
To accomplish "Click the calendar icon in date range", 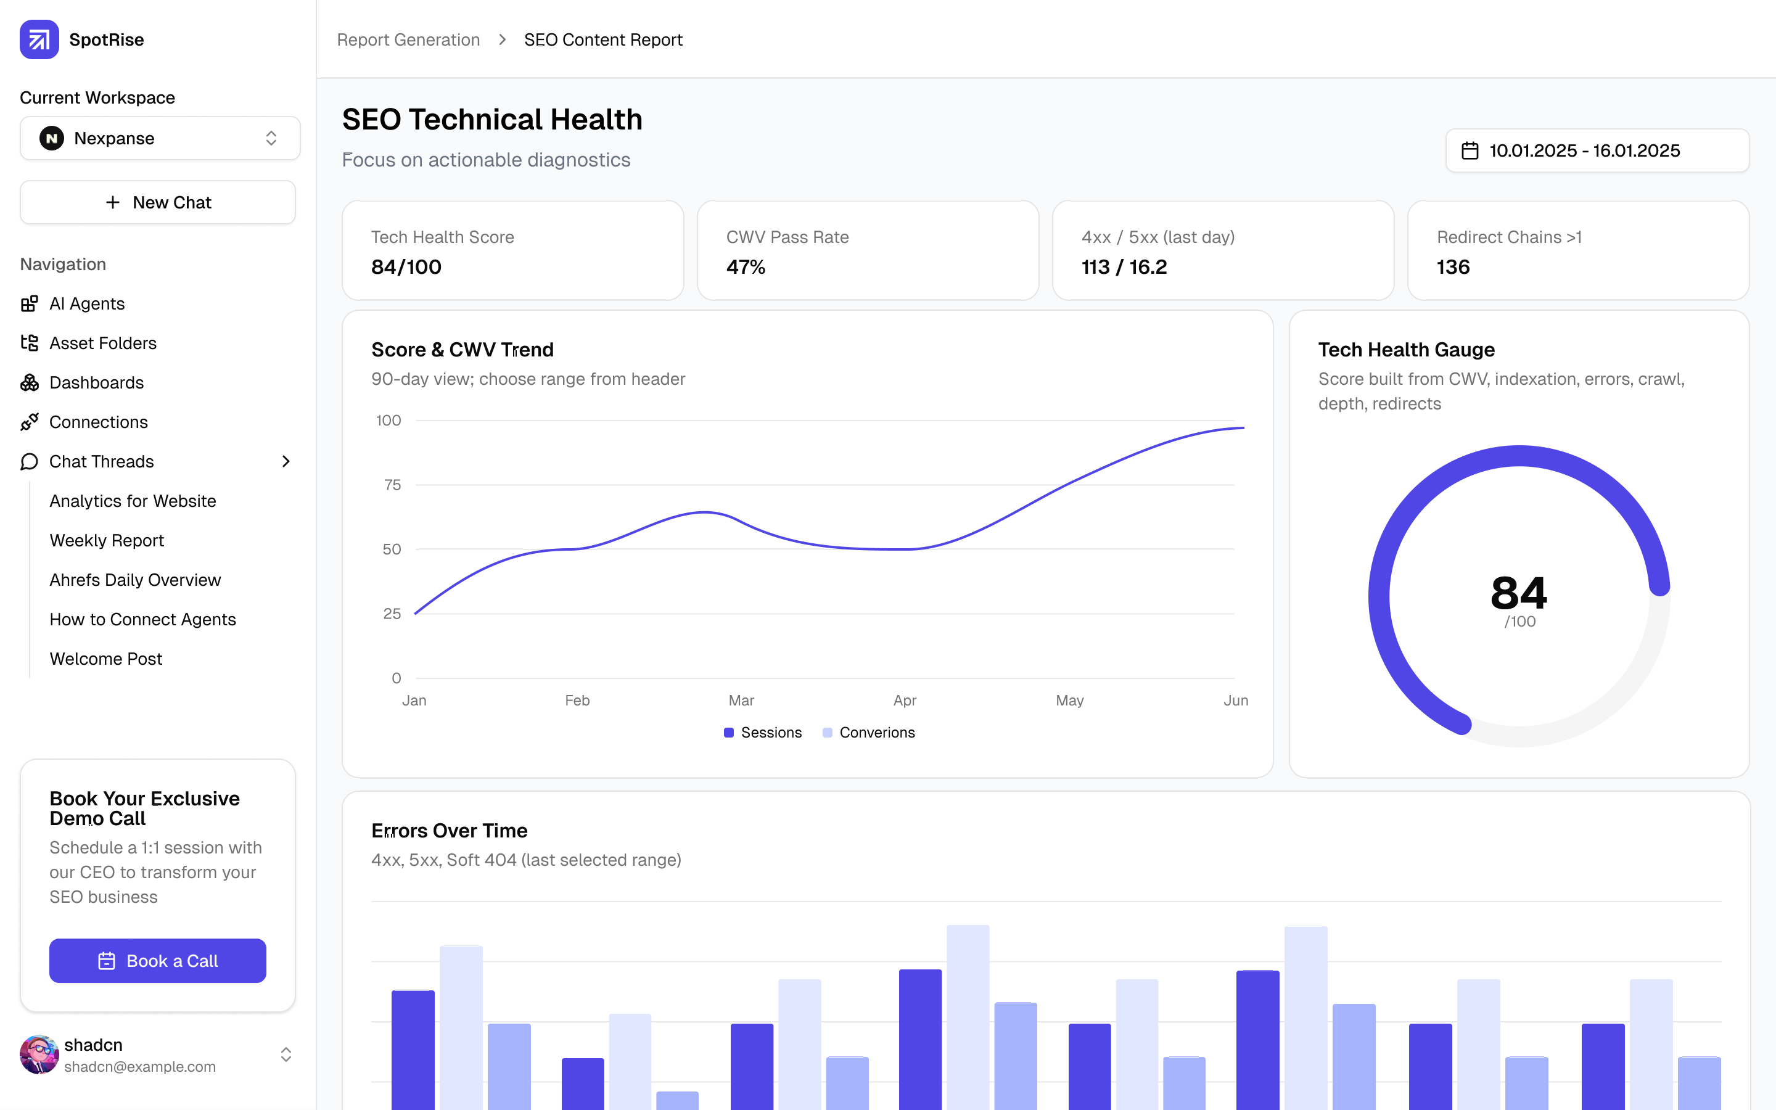I will pos(1470,150).
